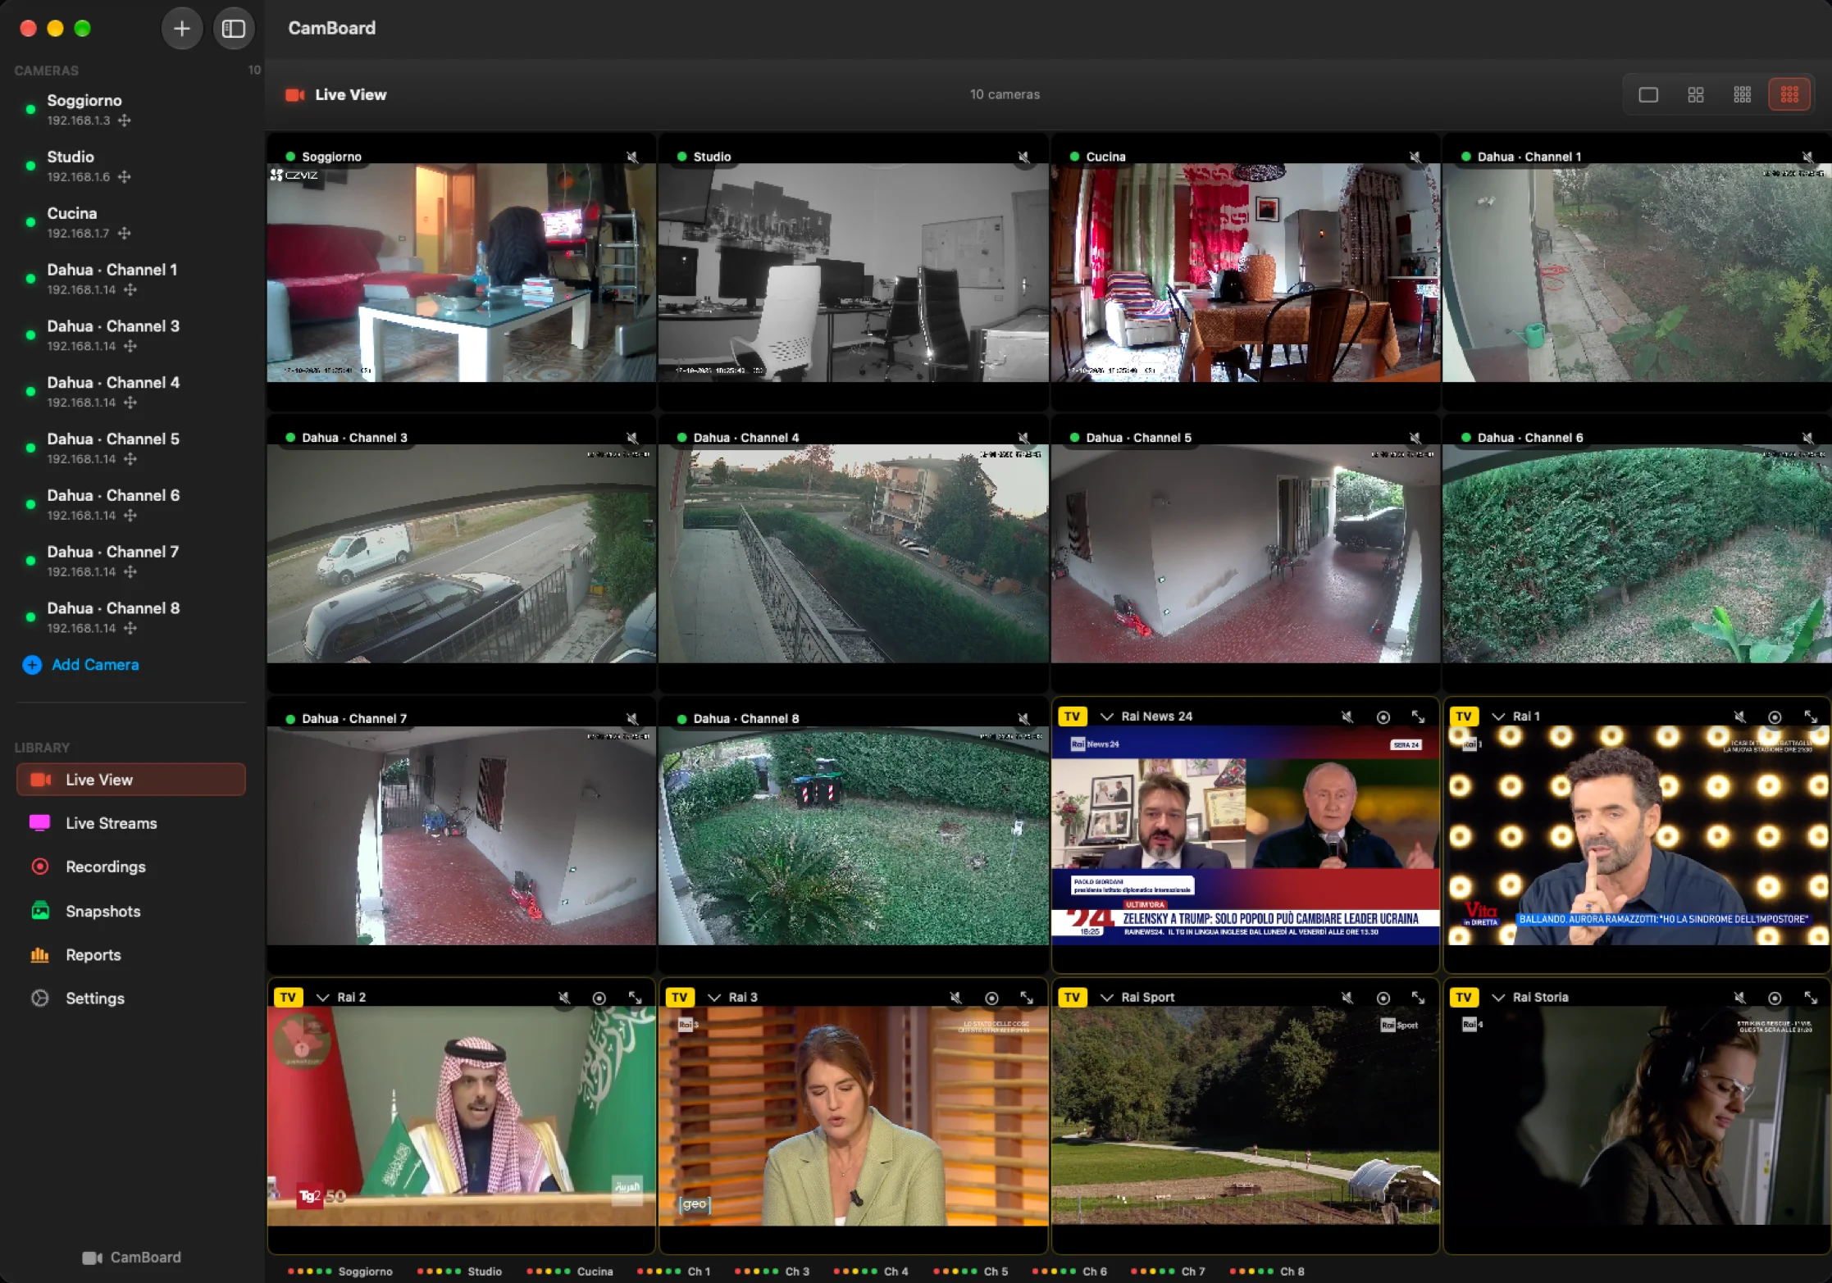Open Snapshots in the sidebar
Screen dimensions: 1832x1283
pyautogui.click(x=131, y=912)
